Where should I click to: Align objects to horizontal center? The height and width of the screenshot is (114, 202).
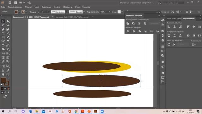[175, 27]
